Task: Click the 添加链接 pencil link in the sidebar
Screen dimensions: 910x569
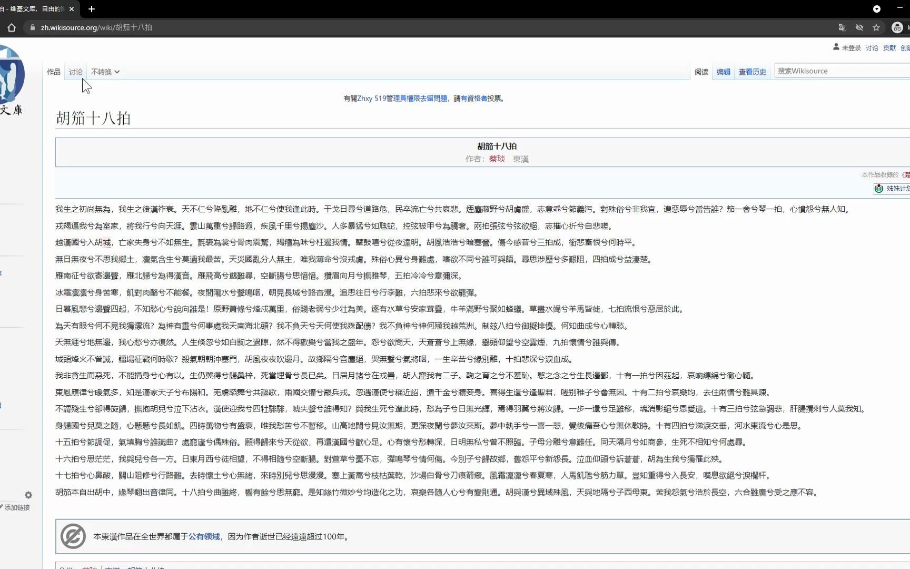Action: click(15, 507)
